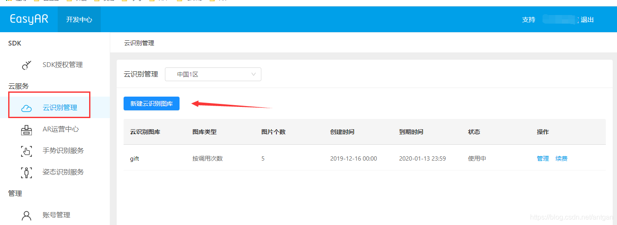Image resolution: width=617 pixels, height=225 pixels.
Task: Click the 创建时间 column header
Action: click(342, 132)
